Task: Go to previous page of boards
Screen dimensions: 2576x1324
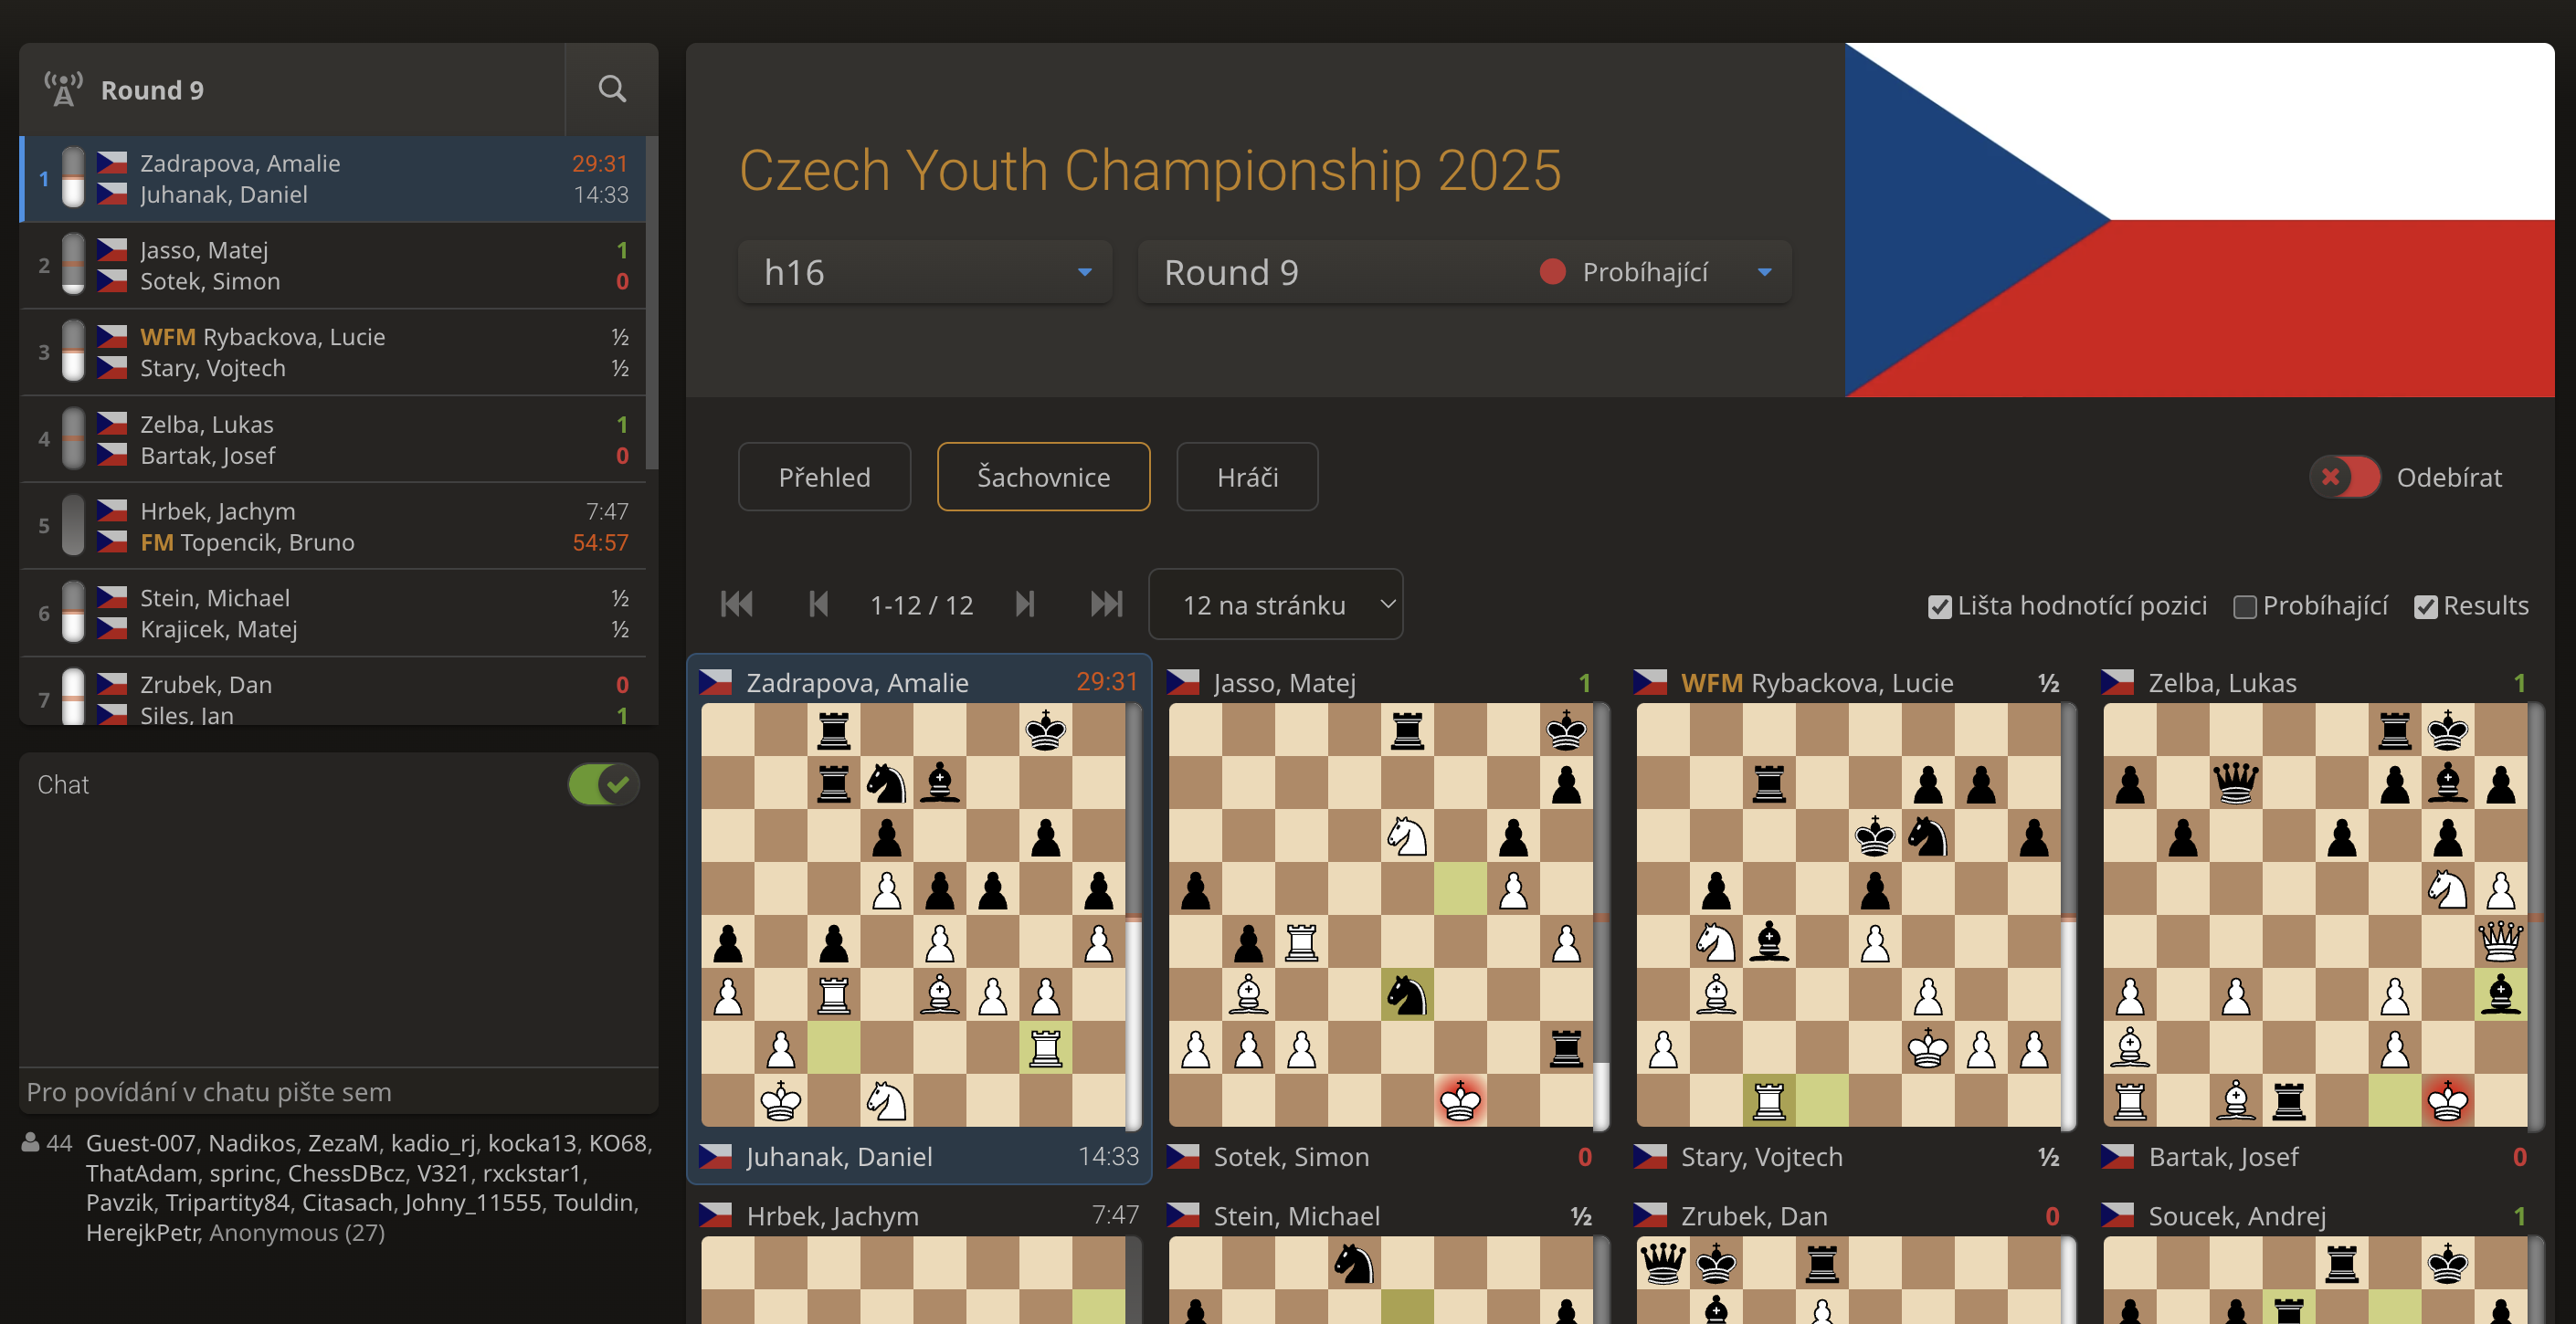Action: tap(818, 604)
